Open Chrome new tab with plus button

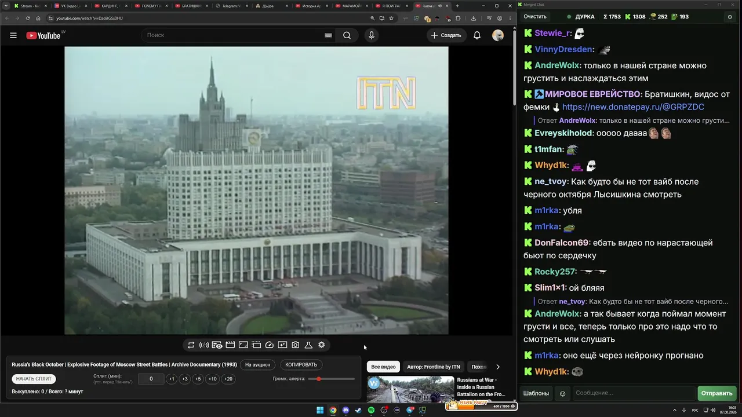pyautogui.click(x=457, y=6)
